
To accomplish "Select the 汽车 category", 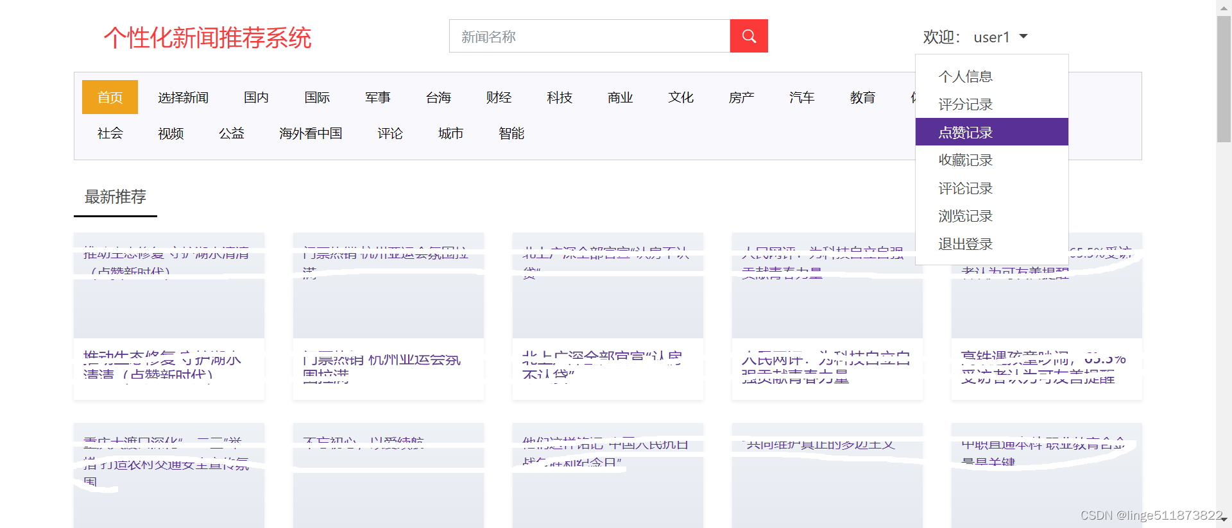I will (802, 97).
